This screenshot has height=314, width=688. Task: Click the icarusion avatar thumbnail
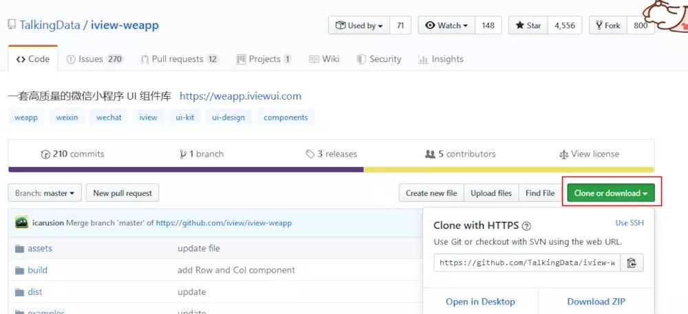coord(21,222)
